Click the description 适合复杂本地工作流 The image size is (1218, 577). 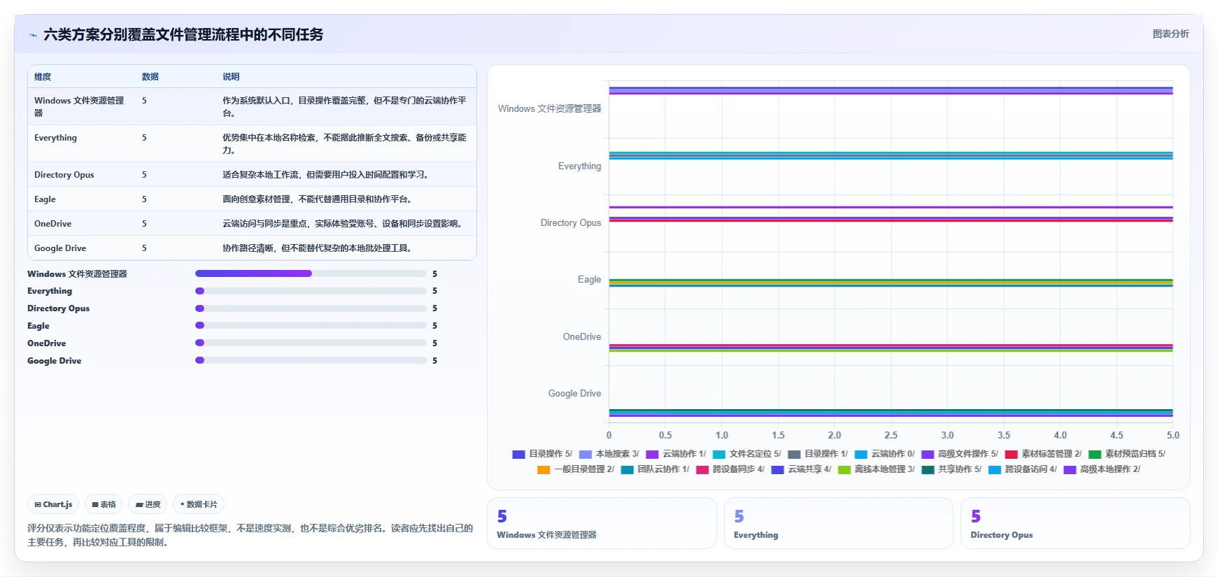(x=325, y=175)
